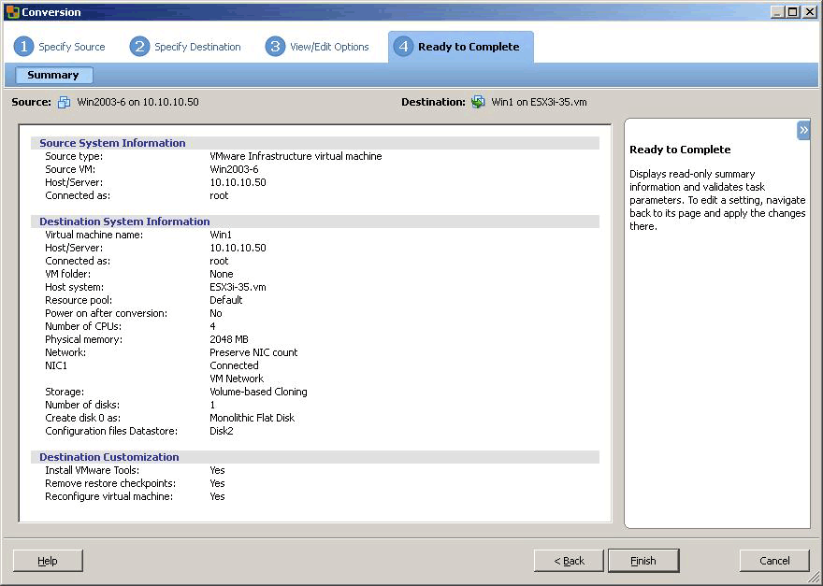Viewport: 823px width, 586px height.
Task: Go to Specify Source step
Action: [x=71, y=47]
